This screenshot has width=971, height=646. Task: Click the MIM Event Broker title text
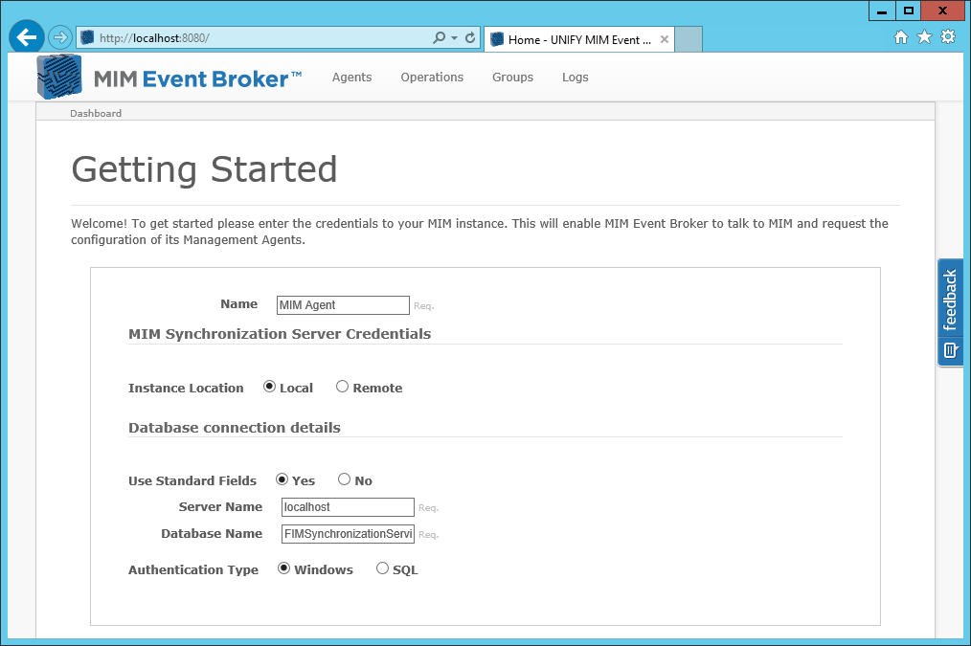click(197, 79)
